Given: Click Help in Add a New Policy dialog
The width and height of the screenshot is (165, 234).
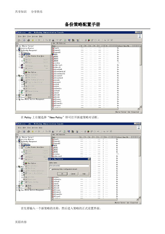Looking at the screenshot, I should [84, 174].
